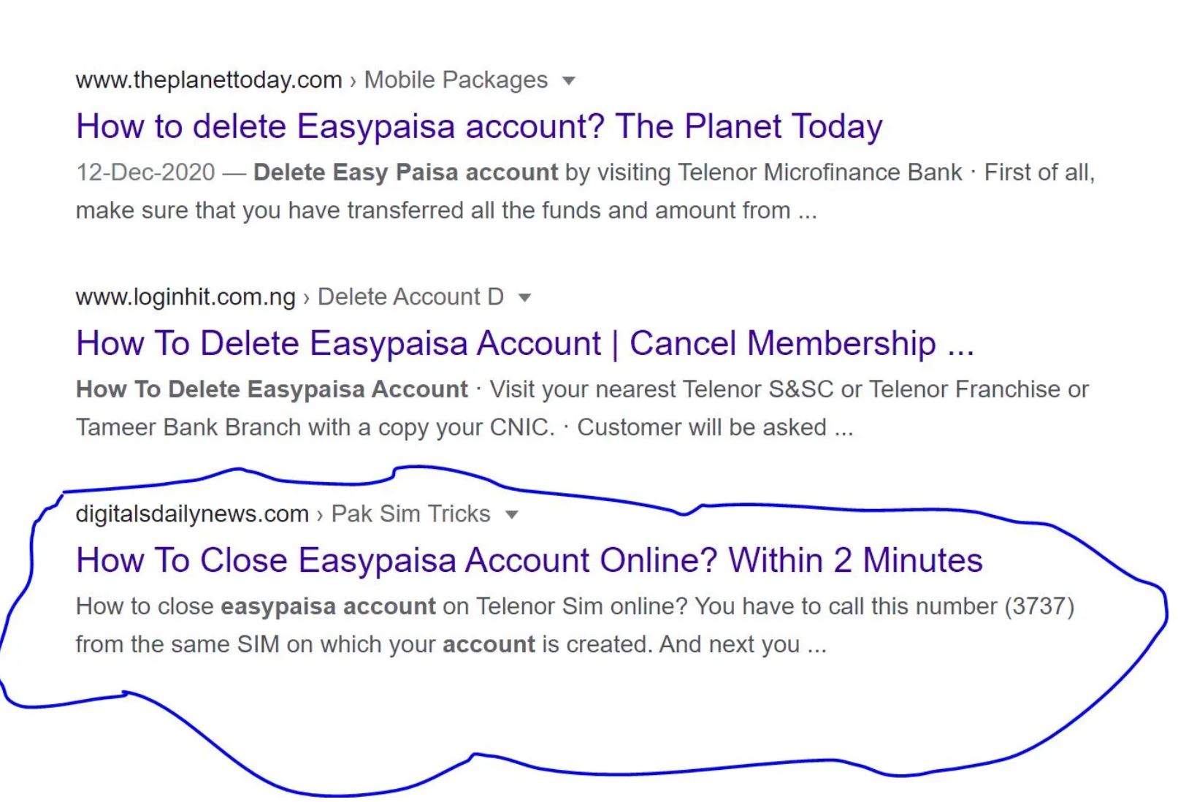Screen dimensions: 1178x802
Task: Open the dropdown arrow beside Mobile Packages
Action: 569,80
